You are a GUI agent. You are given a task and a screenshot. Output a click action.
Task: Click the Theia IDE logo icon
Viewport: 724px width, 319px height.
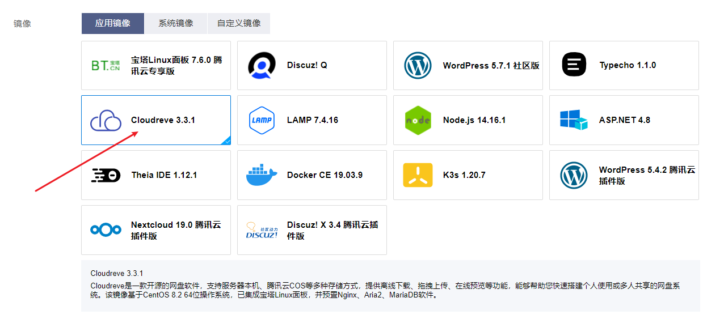tap(106, 175)
